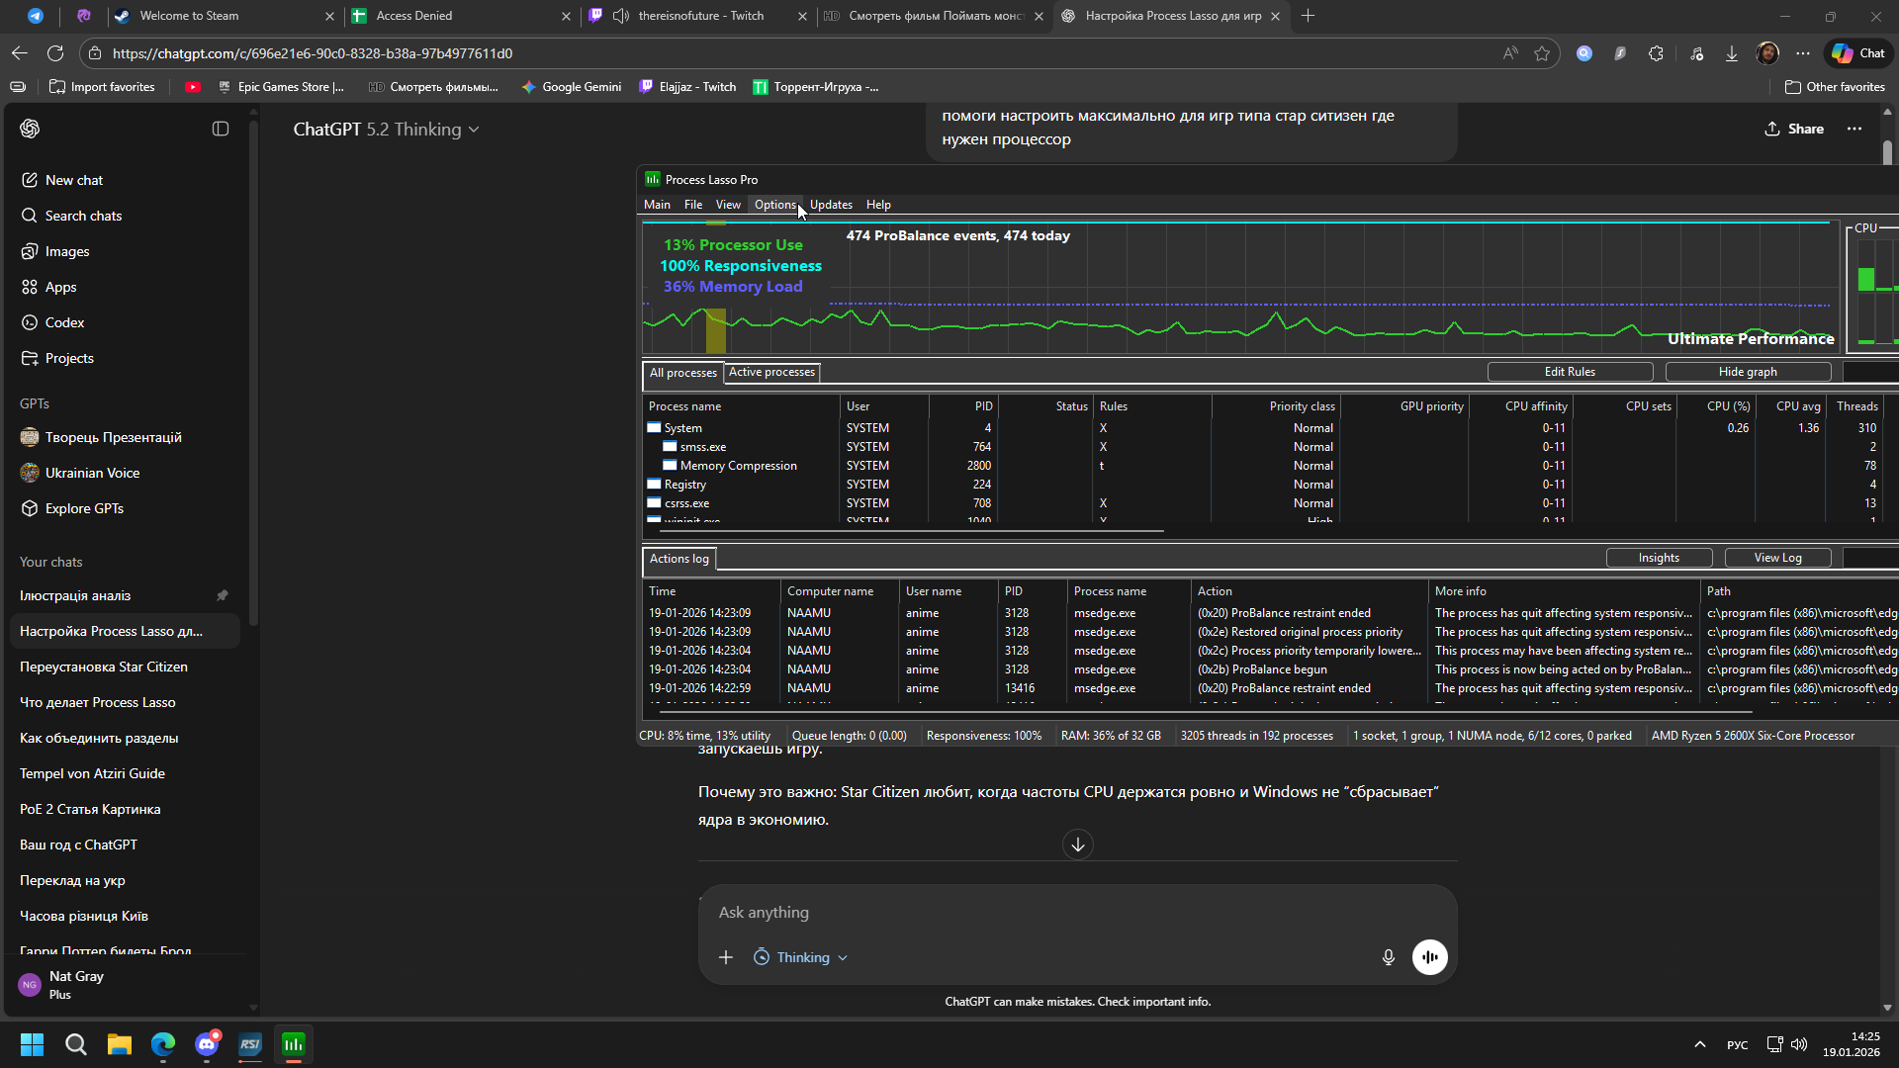Click the page vertical scrollbar thumb
1899x1068 pixels.
tap(1887, 153)
